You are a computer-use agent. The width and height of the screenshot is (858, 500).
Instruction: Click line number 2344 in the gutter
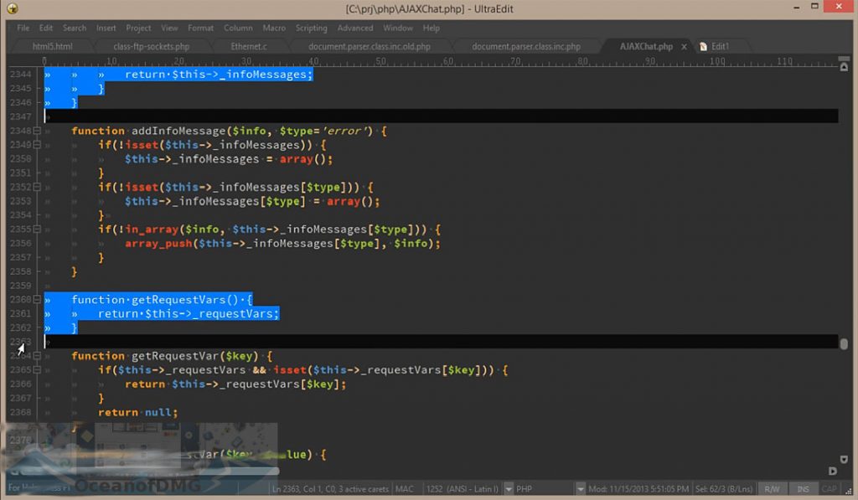click(x=20, y=75)
